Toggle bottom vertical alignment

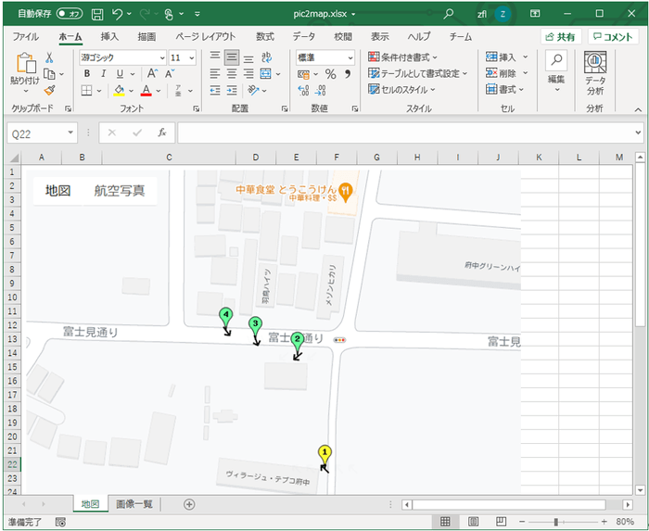tap(248, 58)
